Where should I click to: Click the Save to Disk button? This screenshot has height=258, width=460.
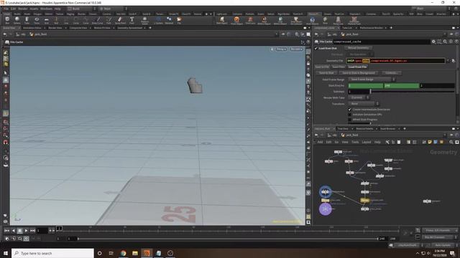[x=326, y=73]
